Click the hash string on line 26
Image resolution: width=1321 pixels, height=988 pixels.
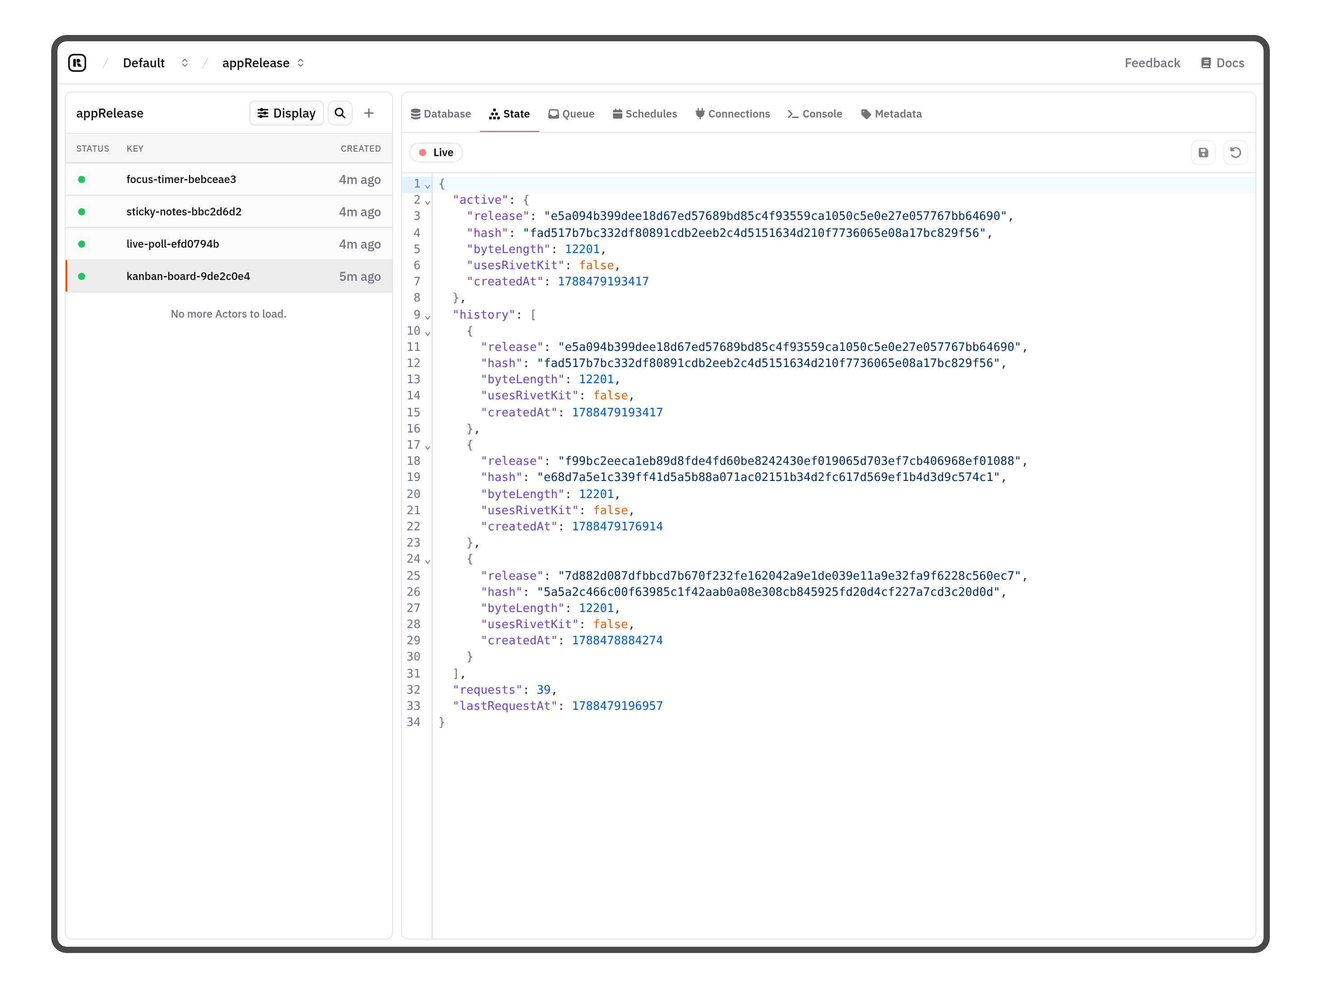point(769,591)
